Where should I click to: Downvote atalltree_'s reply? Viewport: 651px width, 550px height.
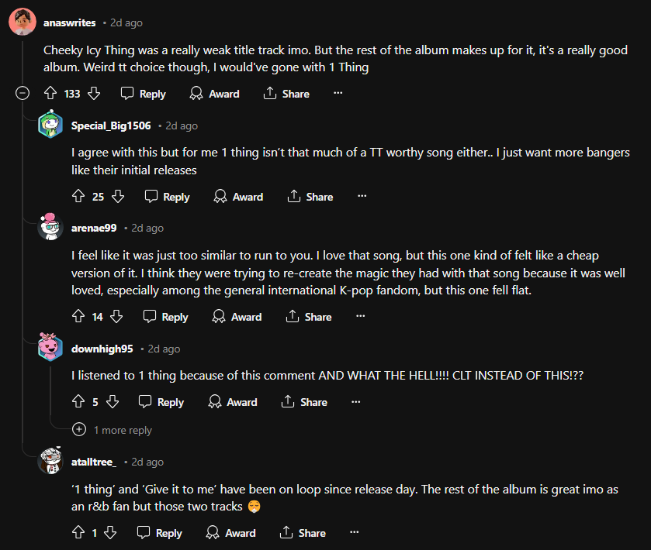[x=110, y=533]
